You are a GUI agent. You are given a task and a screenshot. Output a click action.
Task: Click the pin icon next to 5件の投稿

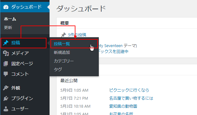(64, 35)
